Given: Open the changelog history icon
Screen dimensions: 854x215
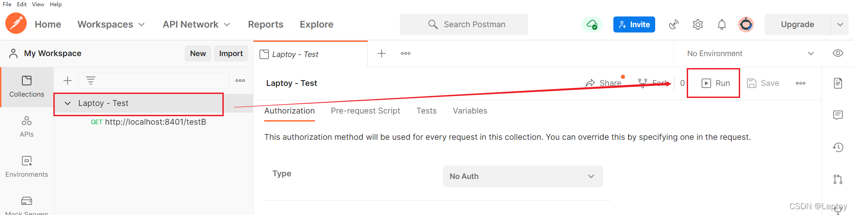Looking at the screenshot, I should point(838,147).
